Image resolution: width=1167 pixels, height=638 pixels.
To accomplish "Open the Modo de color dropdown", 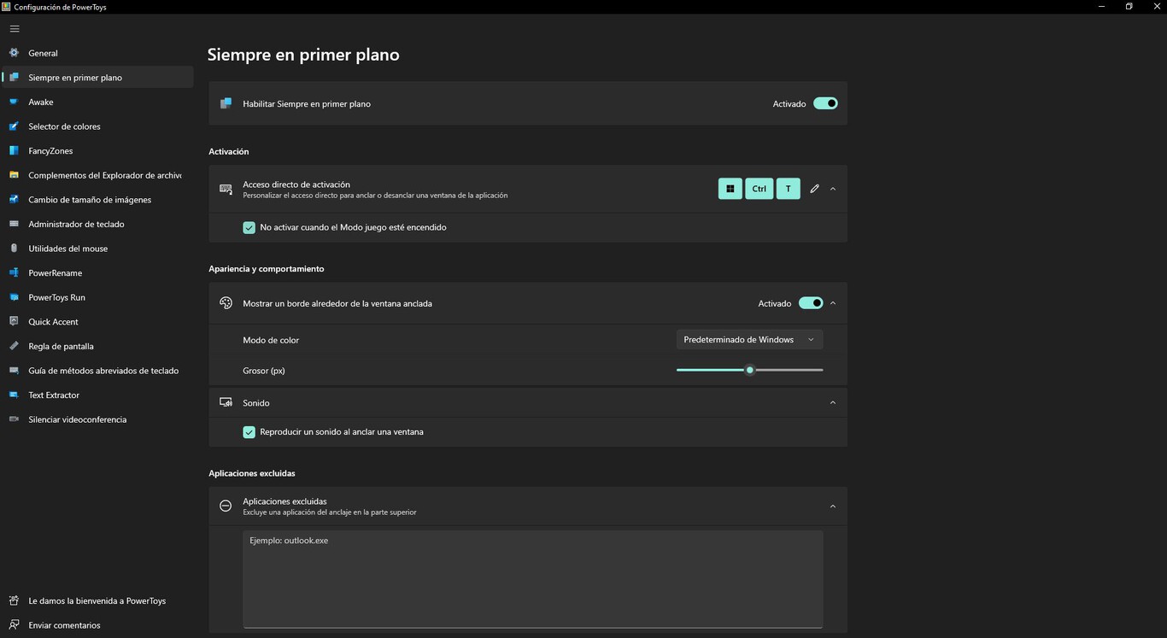I will [x=748, y=339].
